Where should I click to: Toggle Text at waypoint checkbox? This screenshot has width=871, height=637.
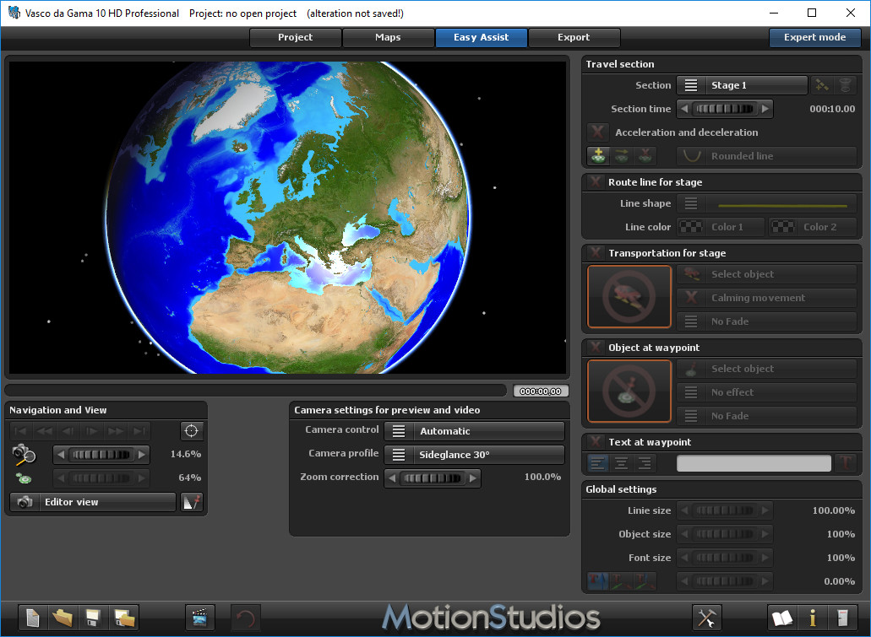pyautogui.click(x=596, y=442)
